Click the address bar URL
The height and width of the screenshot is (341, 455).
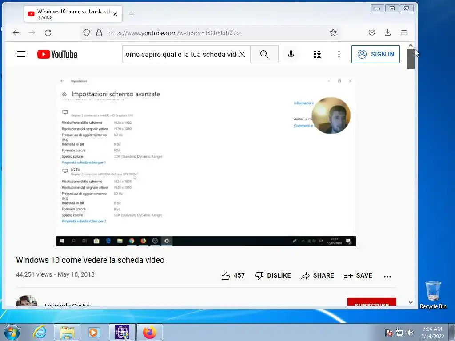click(x=173, y=33)
